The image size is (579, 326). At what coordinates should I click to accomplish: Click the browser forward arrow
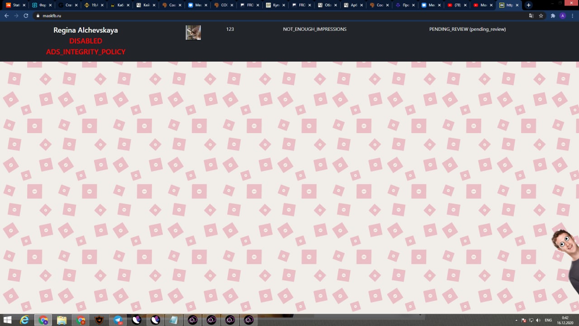coord(16,15)
